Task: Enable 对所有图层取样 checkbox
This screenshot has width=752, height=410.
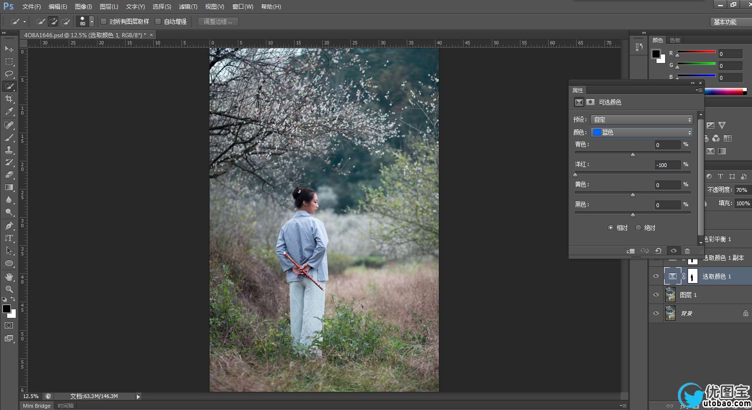Action: 104,21
